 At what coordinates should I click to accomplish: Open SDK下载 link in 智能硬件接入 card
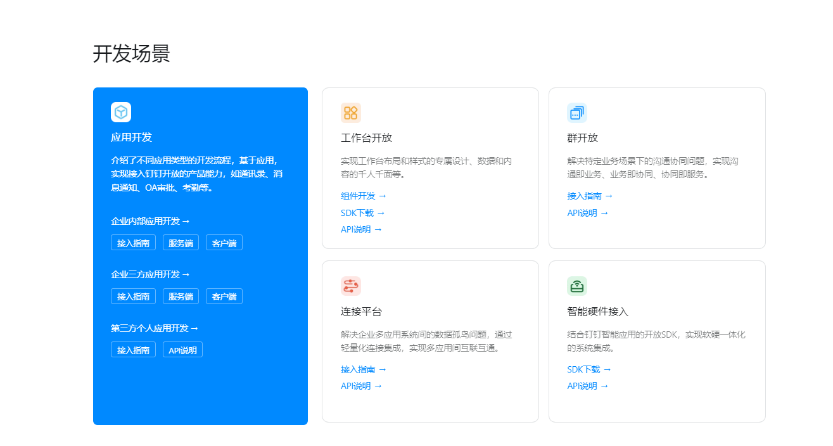point(589,369)
